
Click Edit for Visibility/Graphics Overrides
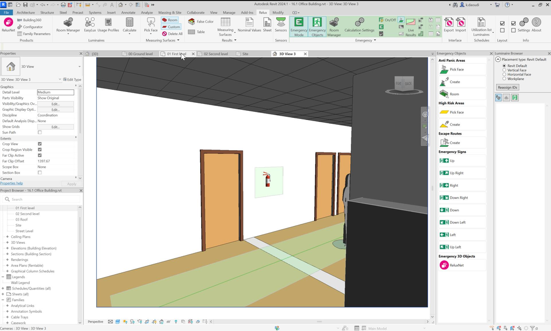click(55, 104)
